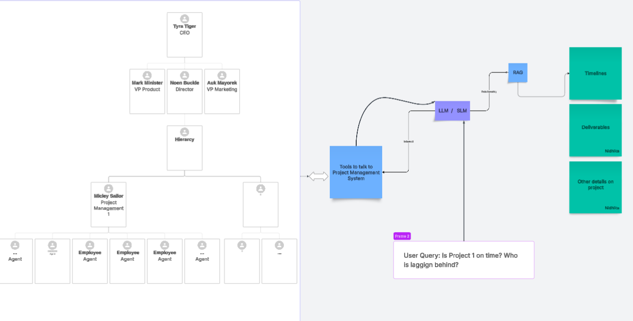Click Noen Buckle's Director avatar icon
This screenshot has height=321, width=633.
pyautogui.click(x=184, y=75)
